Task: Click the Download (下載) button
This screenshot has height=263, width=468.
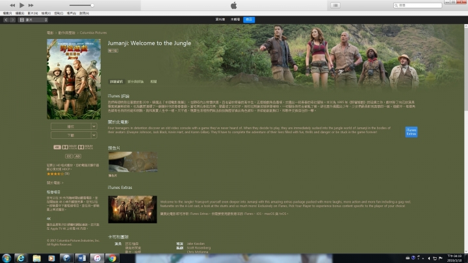Action: tap(71, 135)
